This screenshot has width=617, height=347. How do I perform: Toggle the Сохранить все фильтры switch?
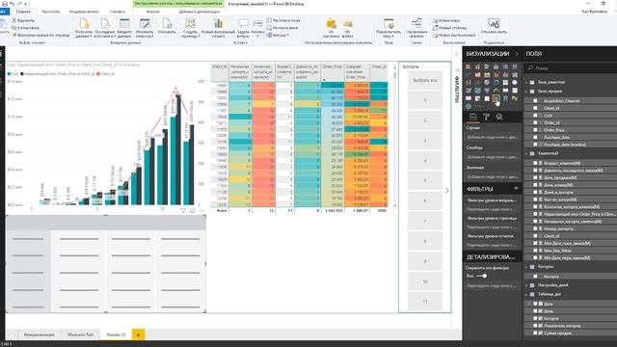point(482,276)
